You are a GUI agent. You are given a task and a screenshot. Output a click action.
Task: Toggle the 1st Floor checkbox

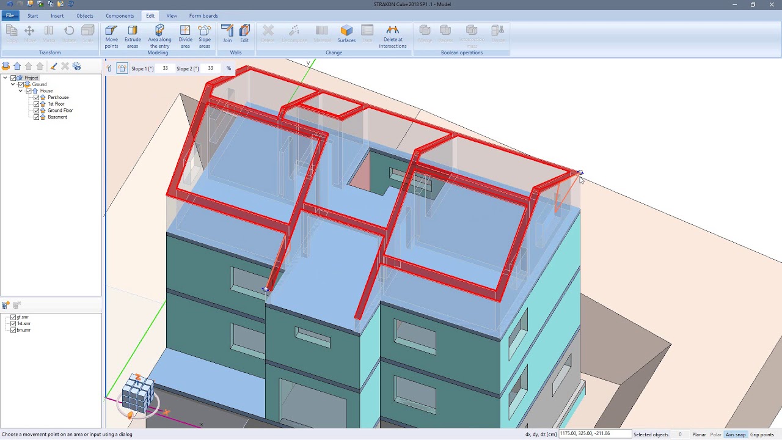click(37, 104)
